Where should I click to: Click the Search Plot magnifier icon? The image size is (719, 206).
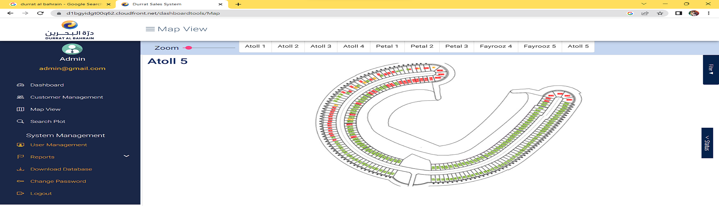pyautogui.click(x=20, y=121)
